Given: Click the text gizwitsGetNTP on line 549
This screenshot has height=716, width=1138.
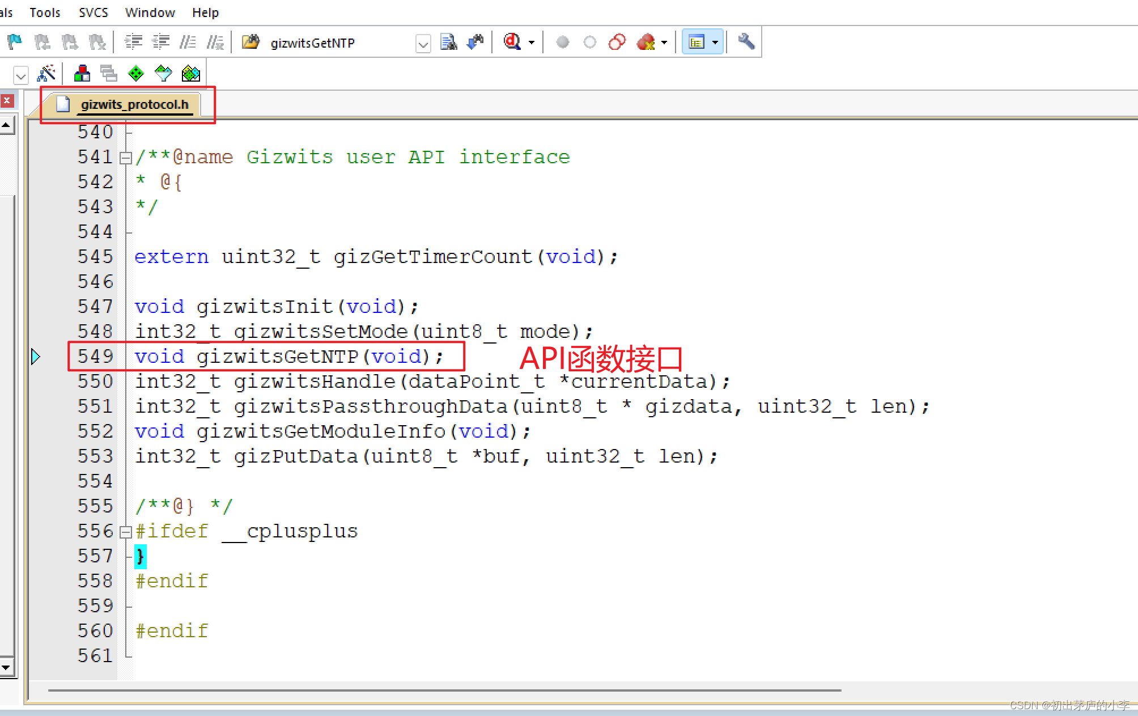Looking at the screenshot, I should pyautogui.click(x=277, y=357).
